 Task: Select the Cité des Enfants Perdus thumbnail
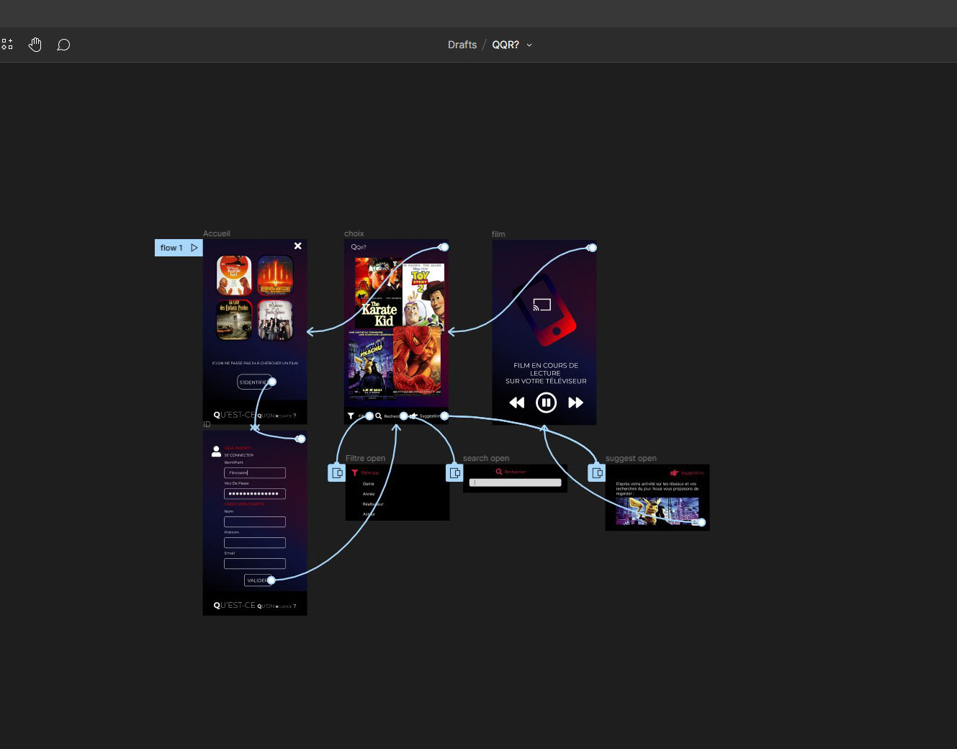(235, 320)
